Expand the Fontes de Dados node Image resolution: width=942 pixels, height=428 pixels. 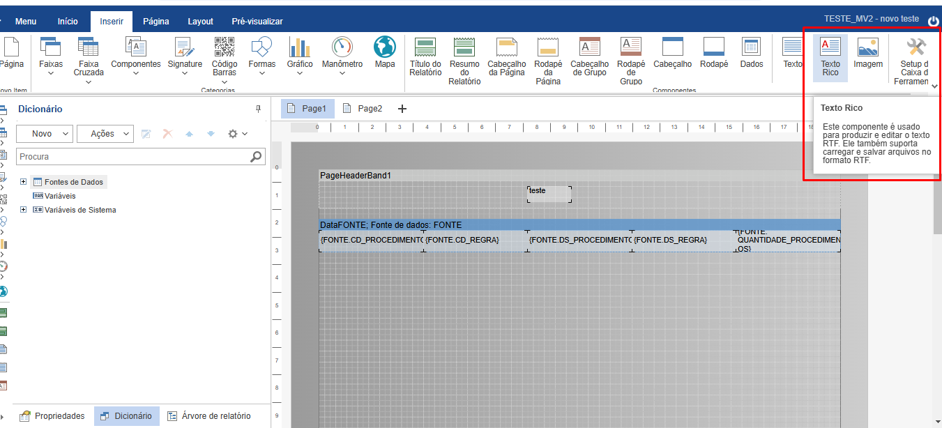click(24, 182)
